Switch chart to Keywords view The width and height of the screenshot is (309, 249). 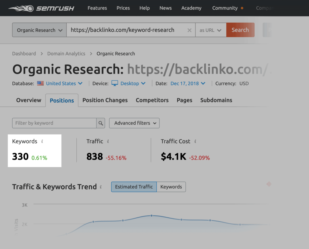(171, 187)
